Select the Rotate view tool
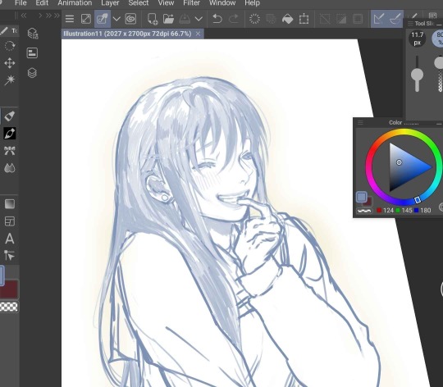This screenshot has height=387, width=443. [x=10, y=46]
